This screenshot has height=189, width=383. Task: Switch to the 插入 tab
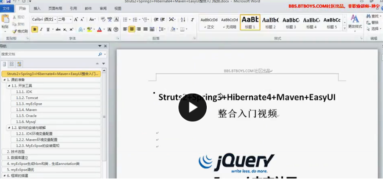point(37,9)
